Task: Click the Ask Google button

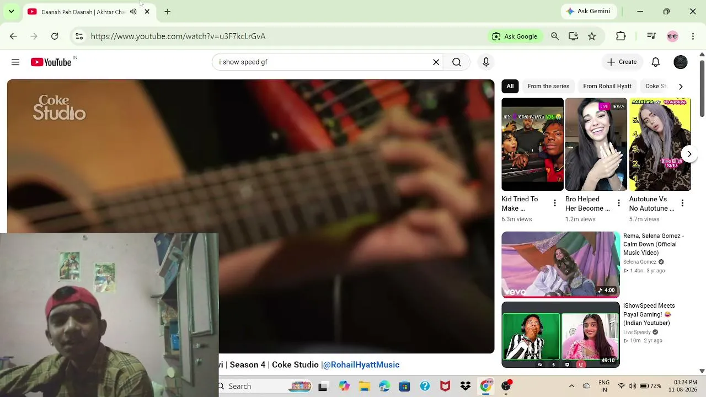Action: pyautogui.click(x=515, y=36)
